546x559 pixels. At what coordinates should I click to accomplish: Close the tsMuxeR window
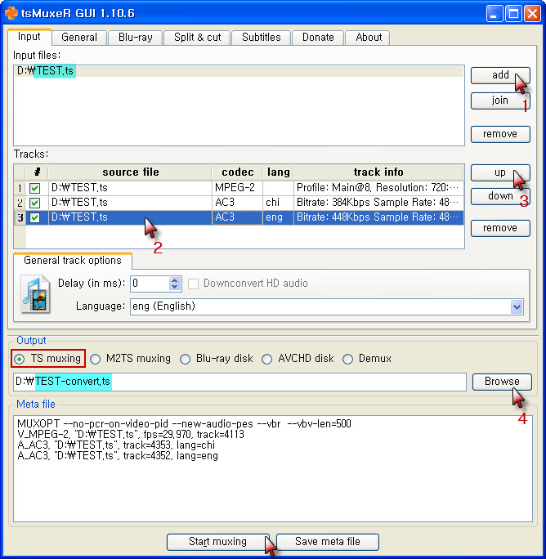(532, 14)
